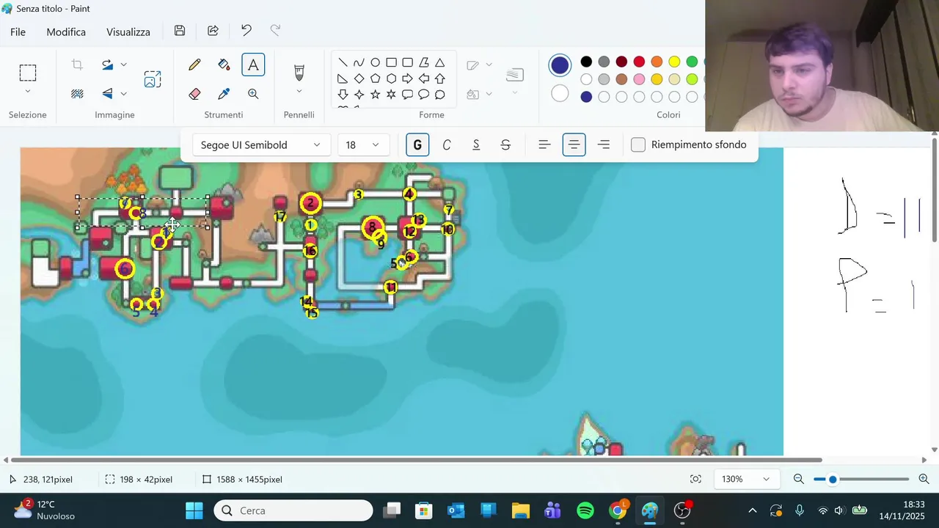
Task: Toggle Underline (S) text formatting
Action: point(476,144)
